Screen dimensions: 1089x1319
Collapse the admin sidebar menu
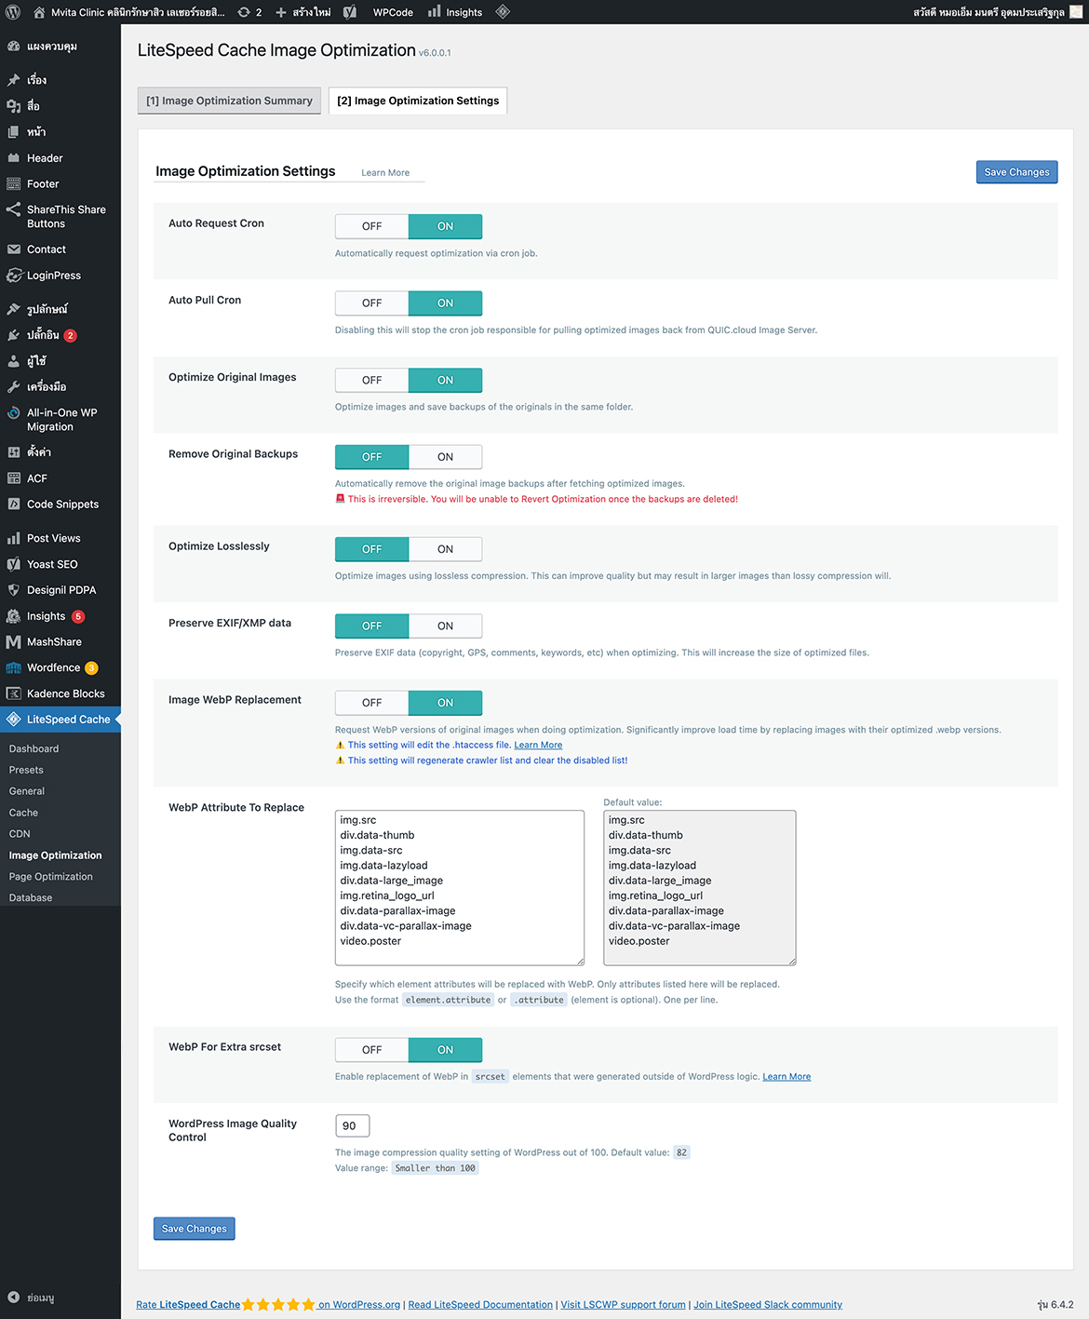(x=31, y=1298)
